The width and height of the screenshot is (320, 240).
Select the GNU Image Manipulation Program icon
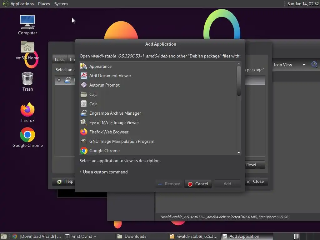pos(84,141)
